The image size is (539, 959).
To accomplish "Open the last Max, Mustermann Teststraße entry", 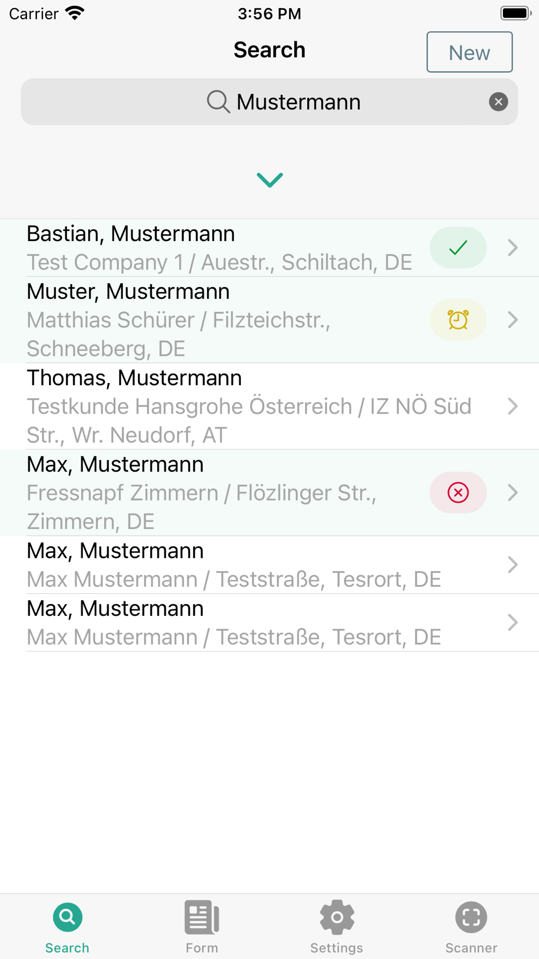I will 269,622.
